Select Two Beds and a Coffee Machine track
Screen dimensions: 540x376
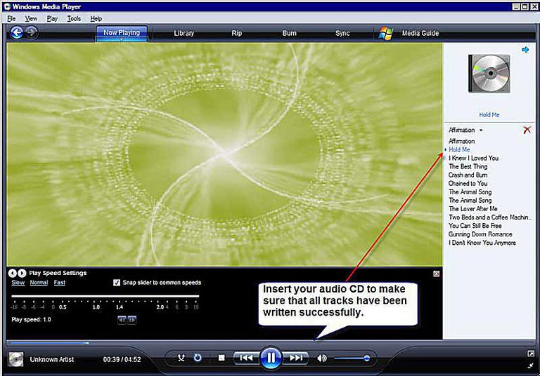click(x=489, y=217)
